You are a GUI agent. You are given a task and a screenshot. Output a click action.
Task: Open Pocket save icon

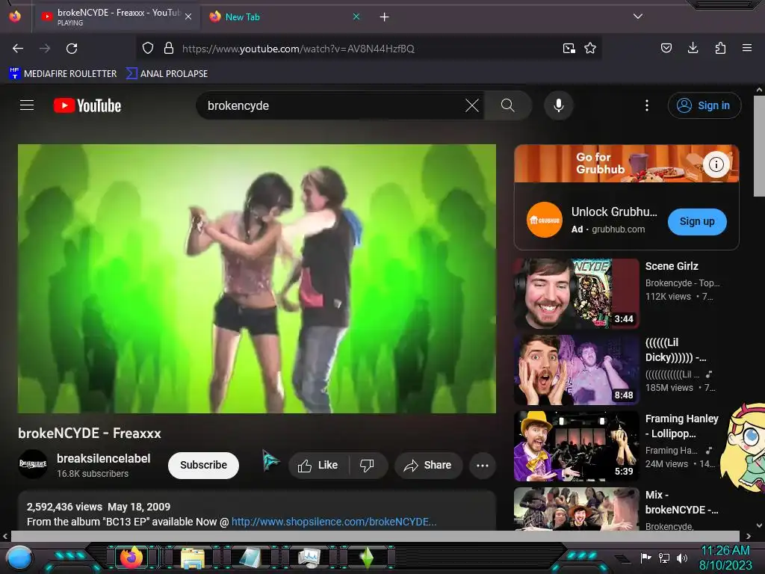click(666, 48)
